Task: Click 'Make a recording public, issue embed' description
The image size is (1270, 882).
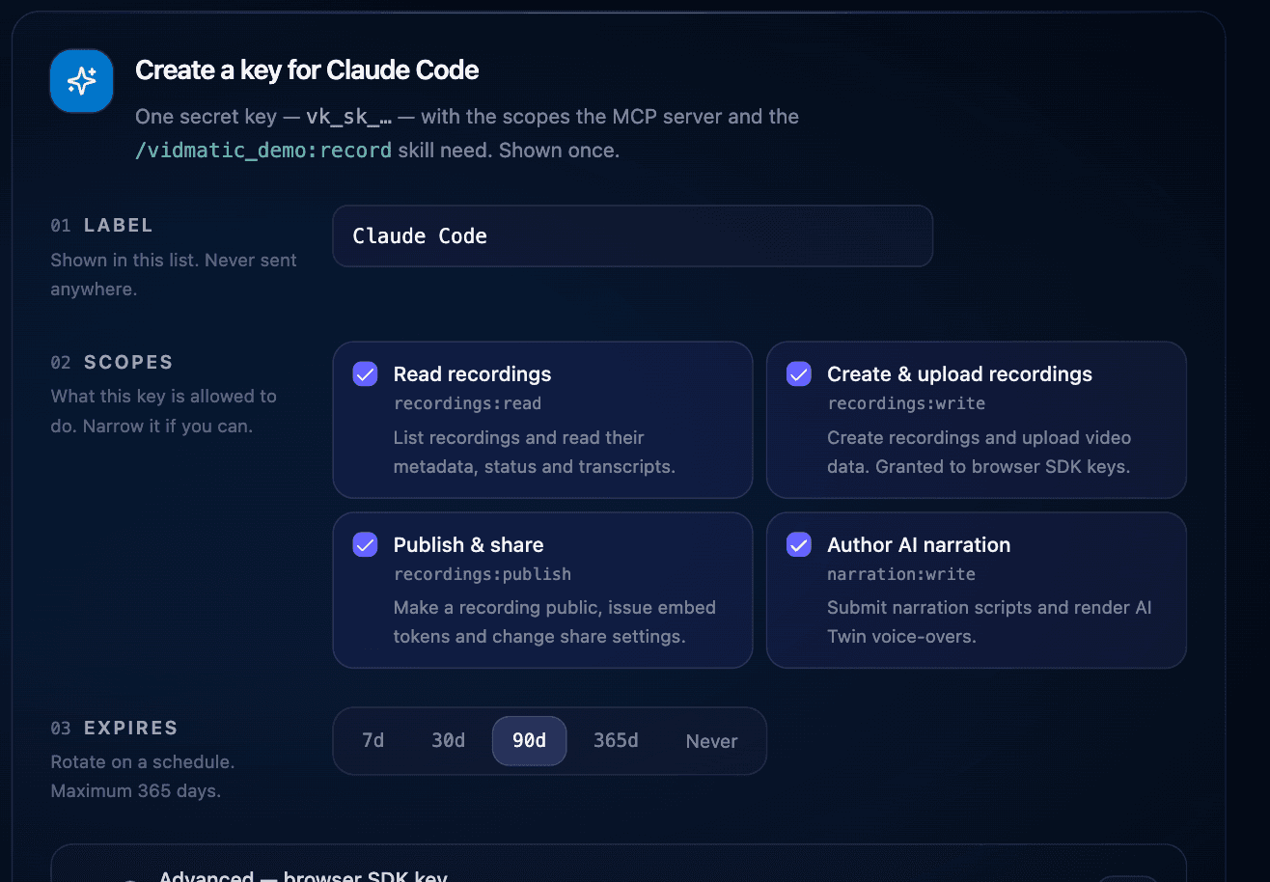Action: [555, 608]
